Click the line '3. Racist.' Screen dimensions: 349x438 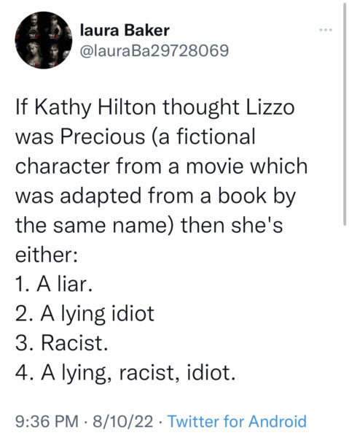coord(62,343)
